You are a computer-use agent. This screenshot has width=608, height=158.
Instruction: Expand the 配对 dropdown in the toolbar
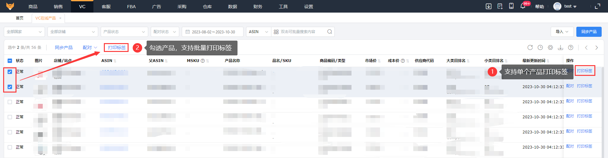90,48
